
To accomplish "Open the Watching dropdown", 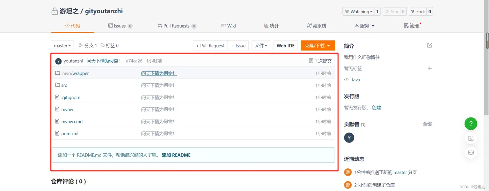I will (x=358, y=12).
